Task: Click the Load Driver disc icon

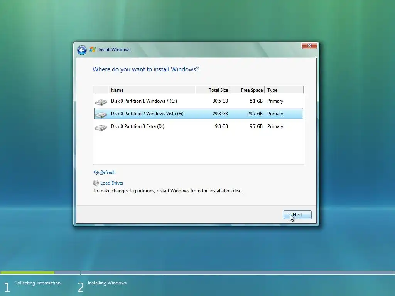Action: tap(96, 183)
